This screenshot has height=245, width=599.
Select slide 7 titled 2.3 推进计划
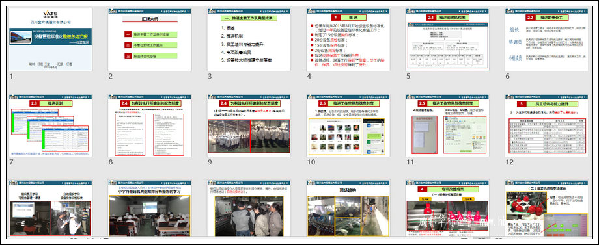pyautogui.click(x=50, y=125)
